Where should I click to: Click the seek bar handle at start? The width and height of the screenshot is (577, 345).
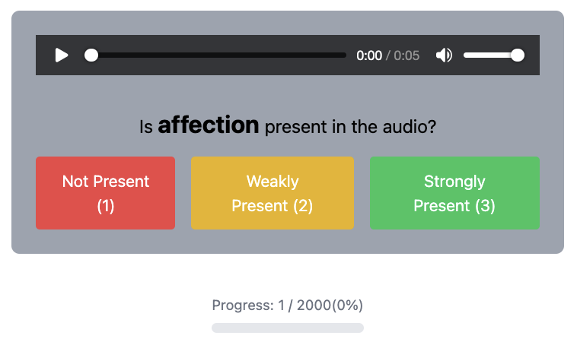[91, 55]
